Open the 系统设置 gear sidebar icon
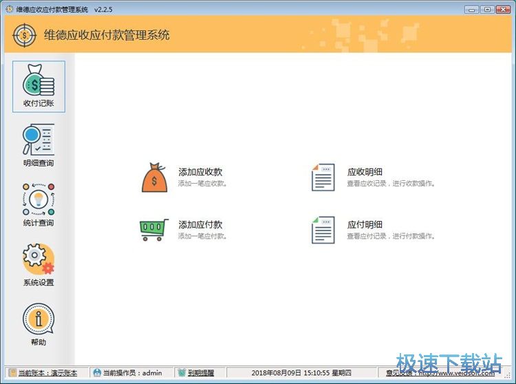Image resolution: width=516 pixels, height=384 pixels. (39, 259)
